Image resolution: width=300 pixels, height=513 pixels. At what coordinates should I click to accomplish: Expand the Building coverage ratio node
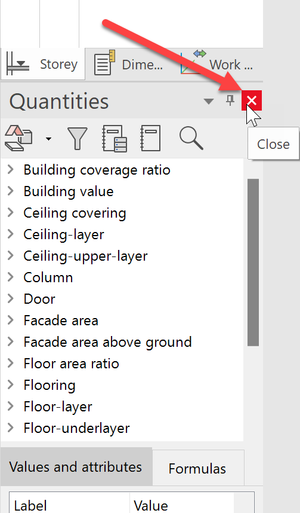(11, 169)
